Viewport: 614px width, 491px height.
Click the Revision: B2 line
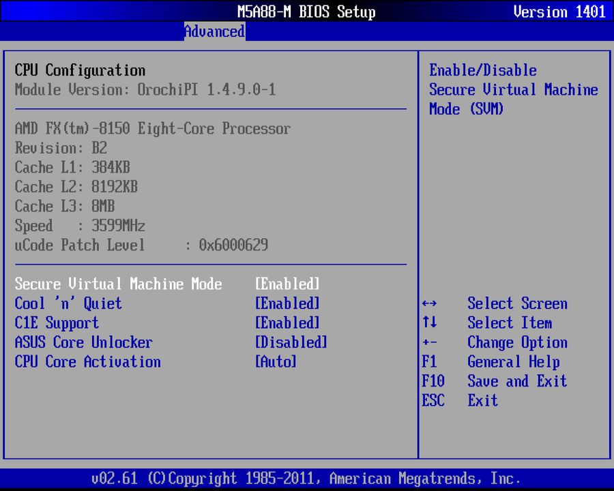point(61,148)
